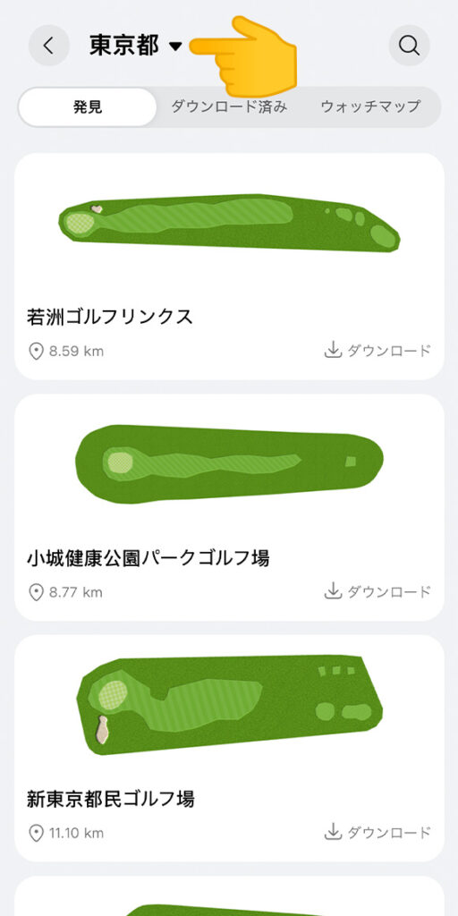
Task: Open 若洲ゴルフリンクス course map thumbnail
Action: pyautogui.click(x=229, y=223)
